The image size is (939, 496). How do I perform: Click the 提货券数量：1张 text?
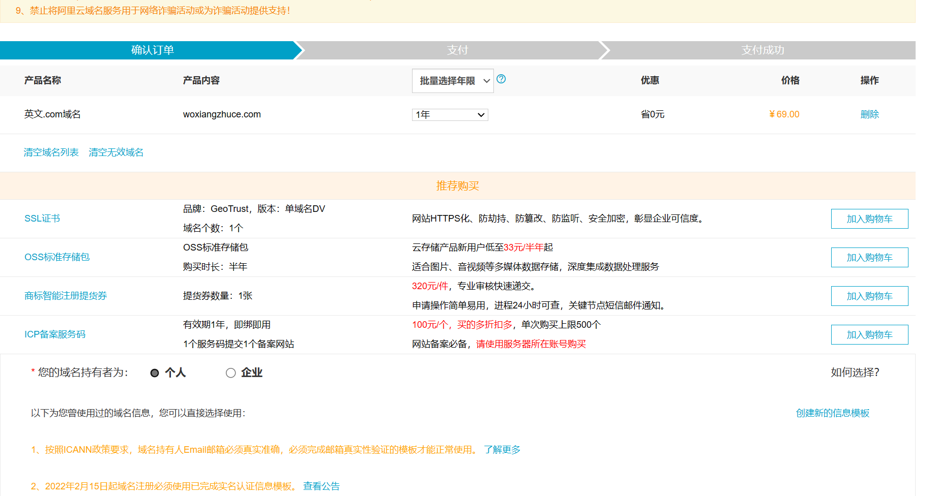(x=218, y=296)
